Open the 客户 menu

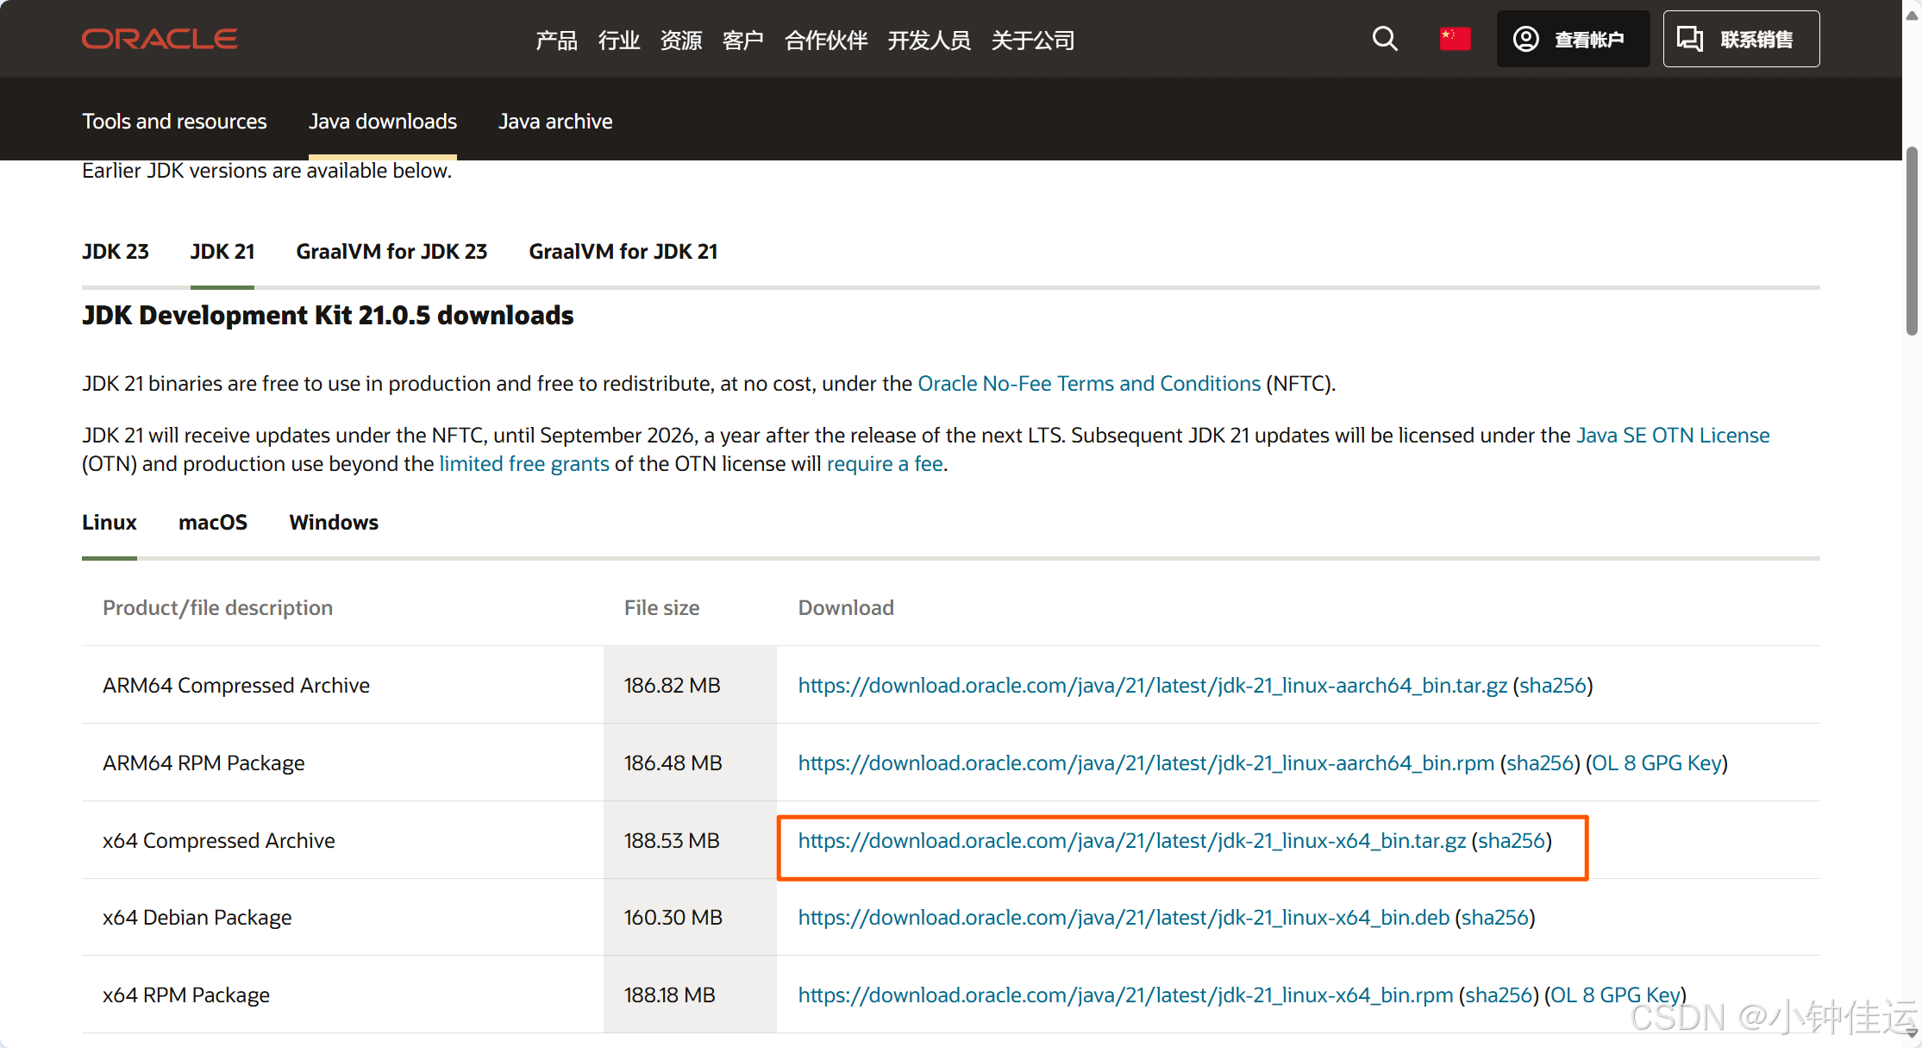click(742, 40)
